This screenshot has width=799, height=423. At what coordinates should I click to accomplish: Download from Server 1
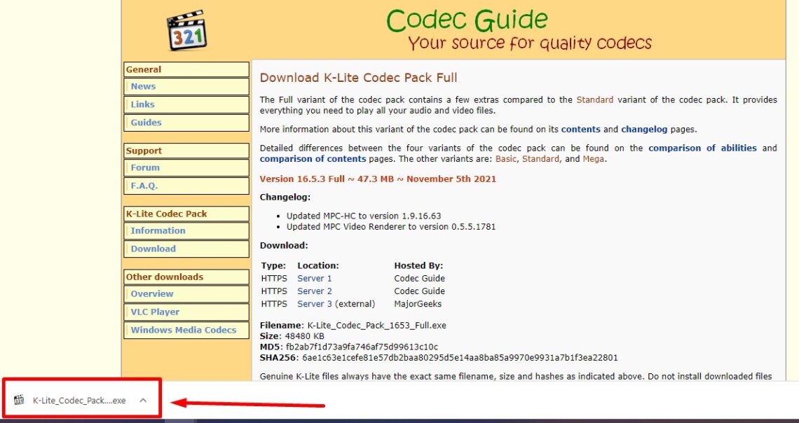[314, 278]
